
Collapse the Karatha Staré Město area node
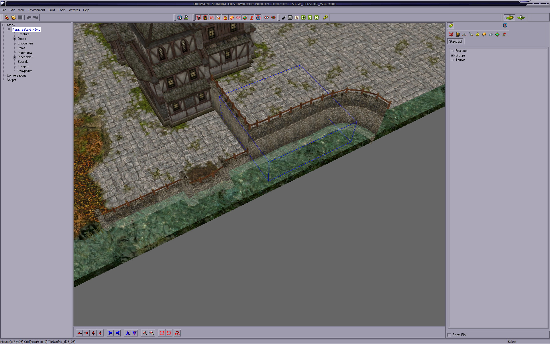[9, 30]
